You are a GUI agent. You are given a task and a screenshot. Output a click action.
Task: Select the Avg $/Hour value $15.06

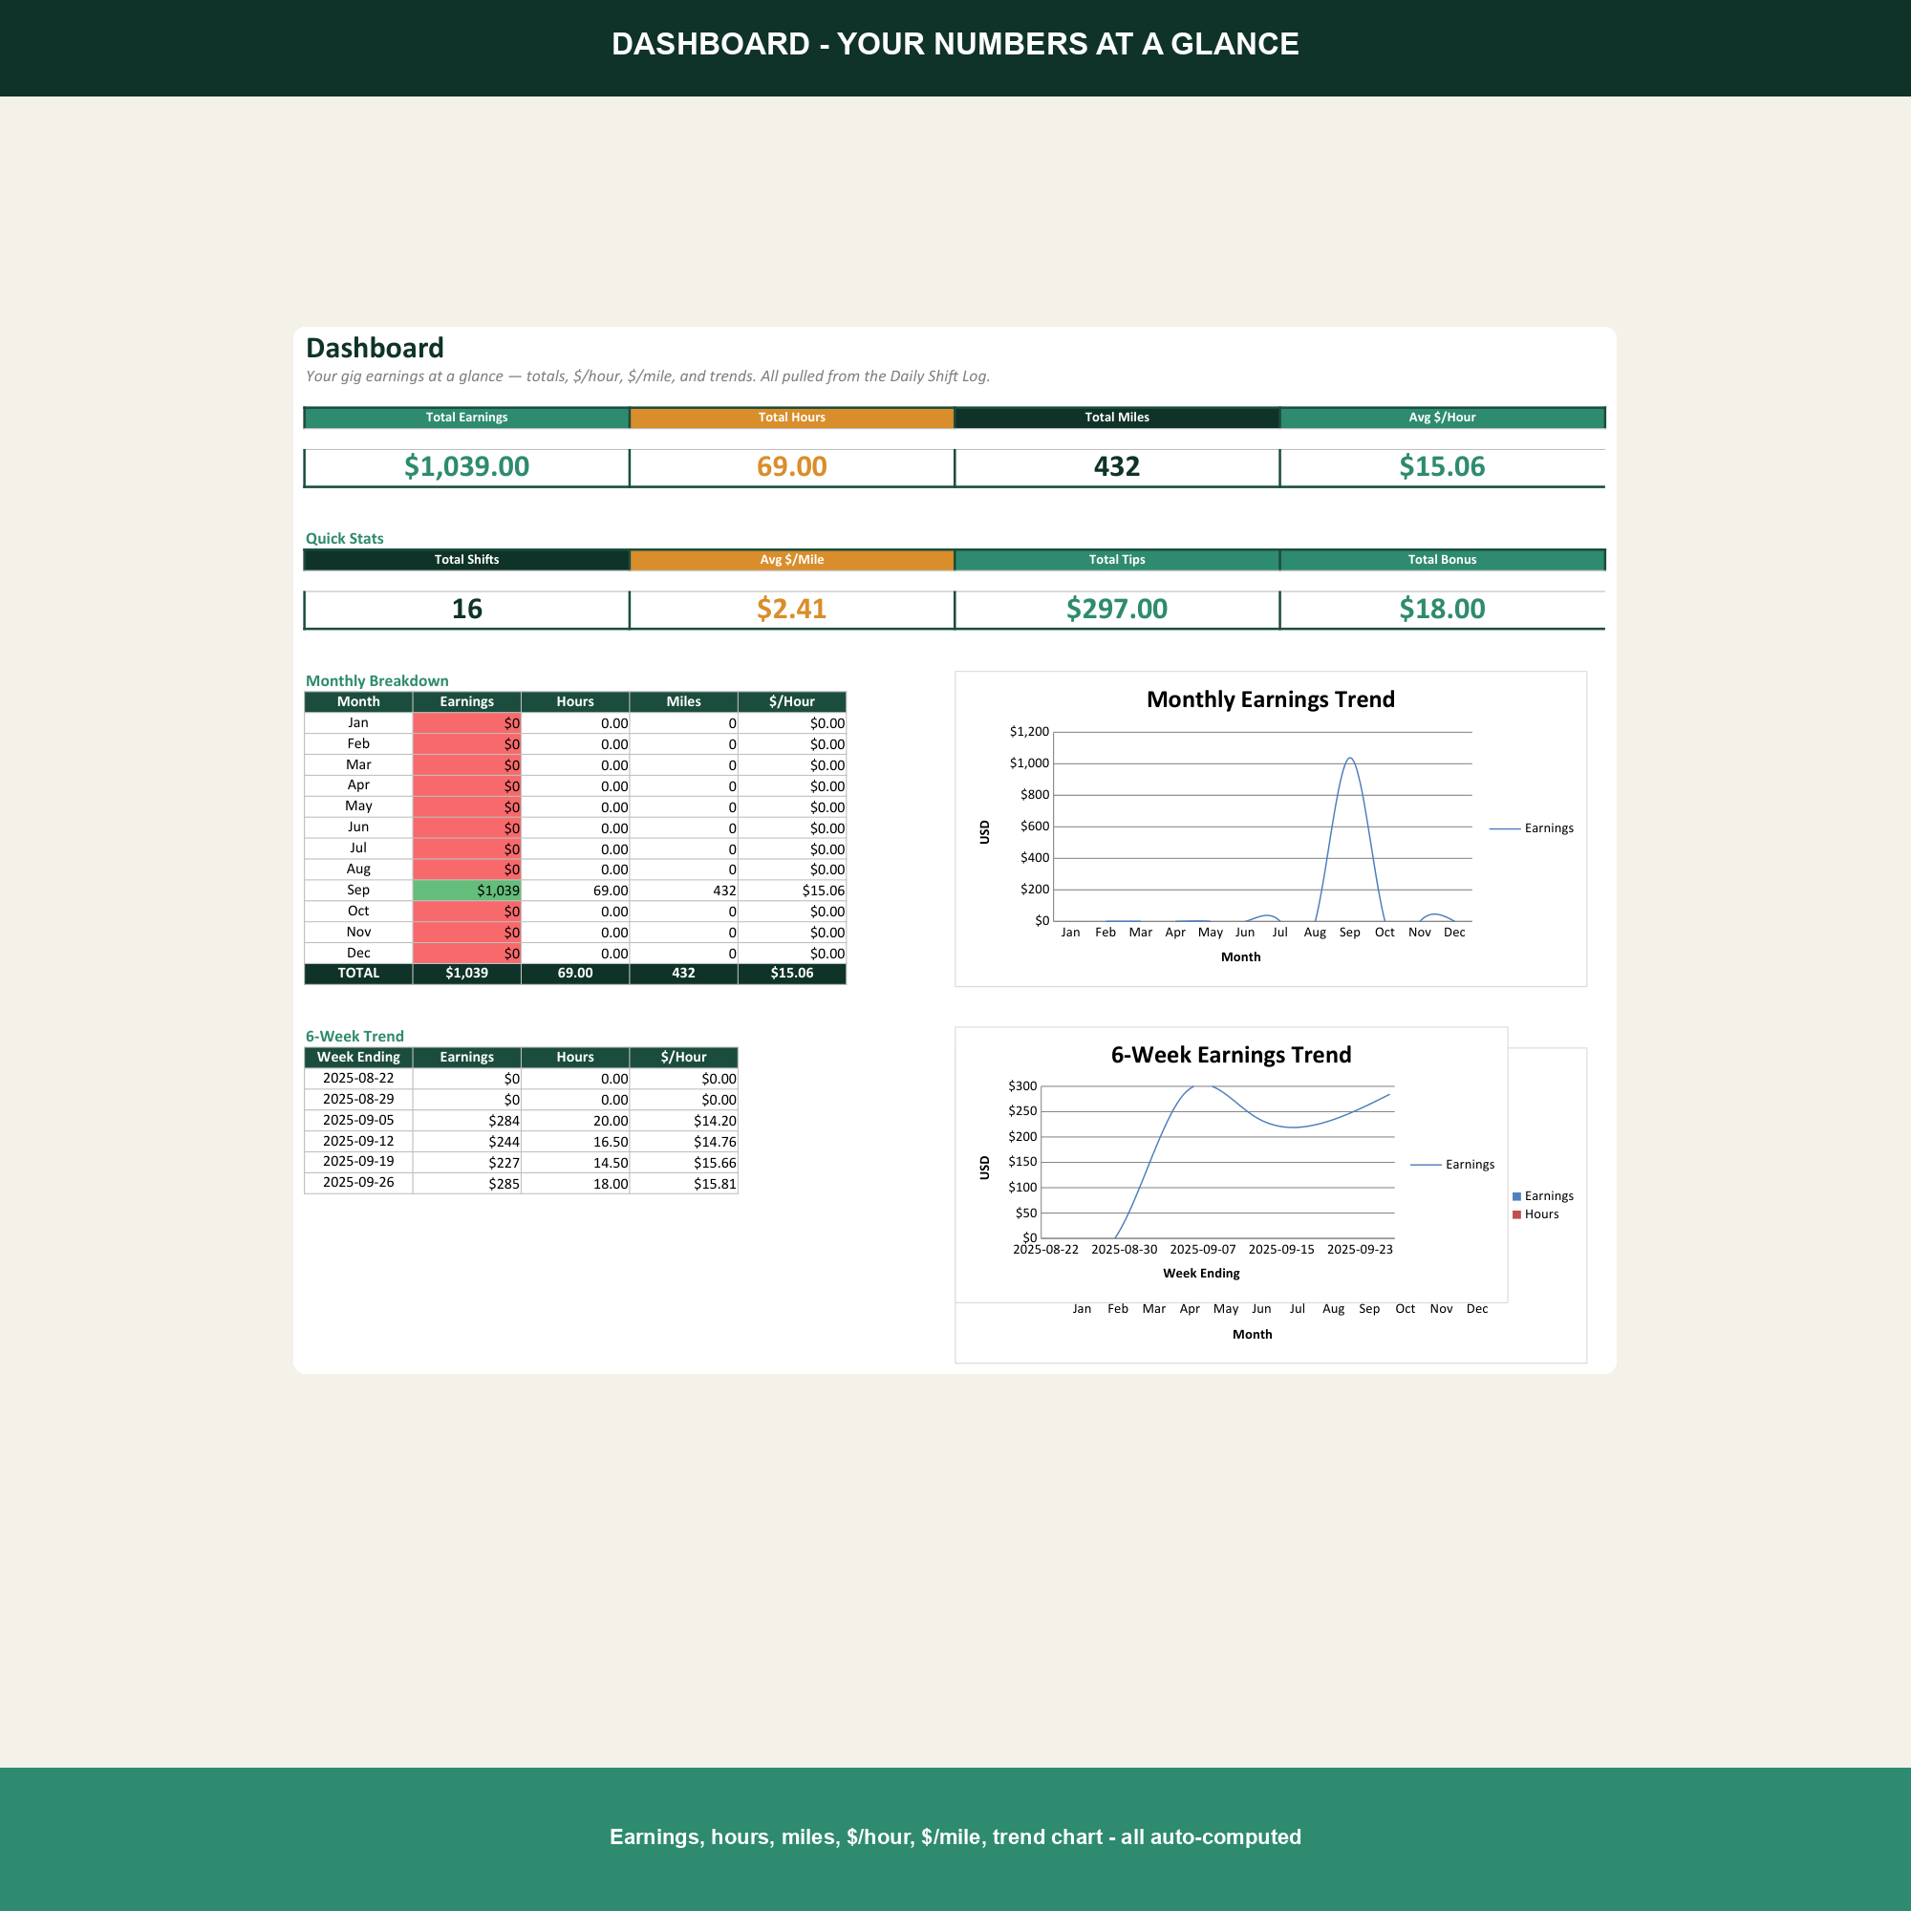click(x=1441, y=467)
